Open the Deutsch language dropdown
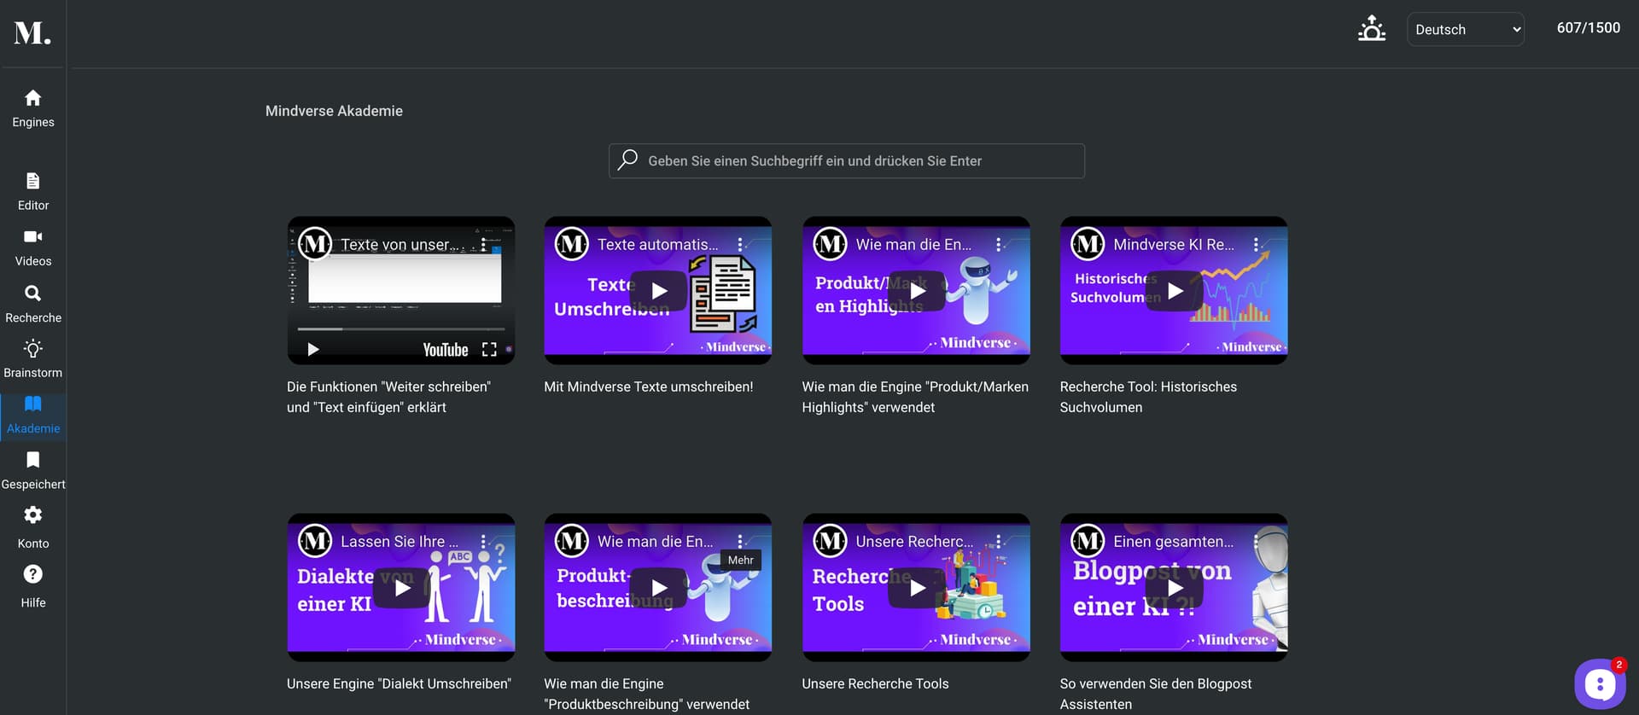 click(1466, 29)
